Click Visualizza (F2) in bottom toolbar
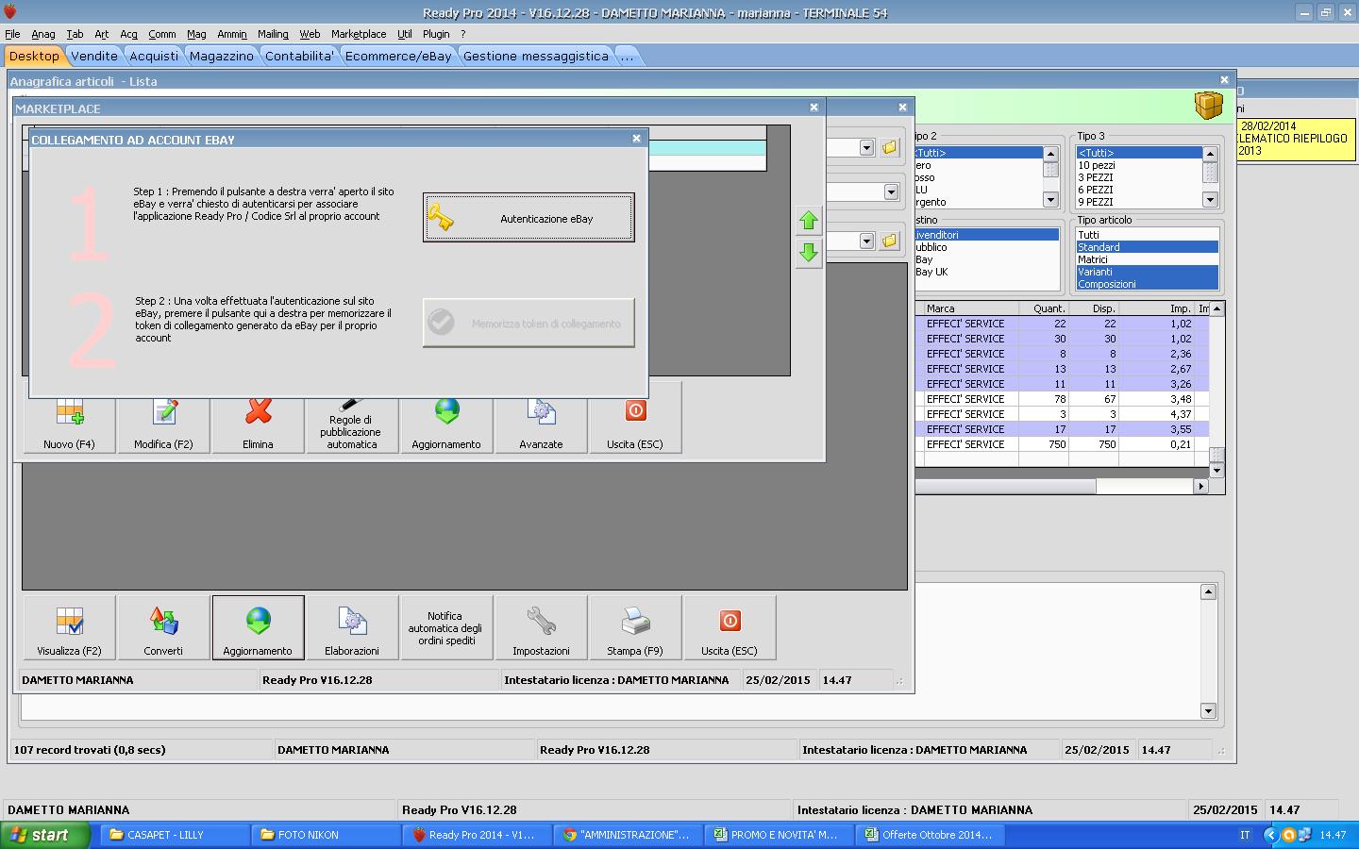 (70, 627)
